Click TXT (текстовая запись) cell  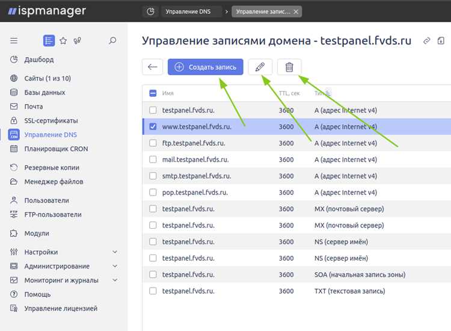click(x=349, y=291)
